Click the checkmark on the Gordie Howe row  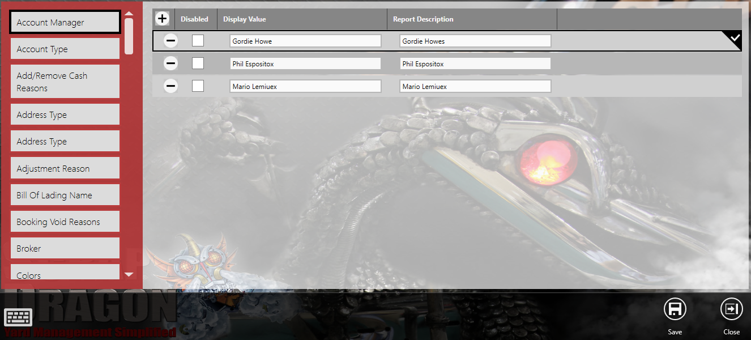click(735, 38)
